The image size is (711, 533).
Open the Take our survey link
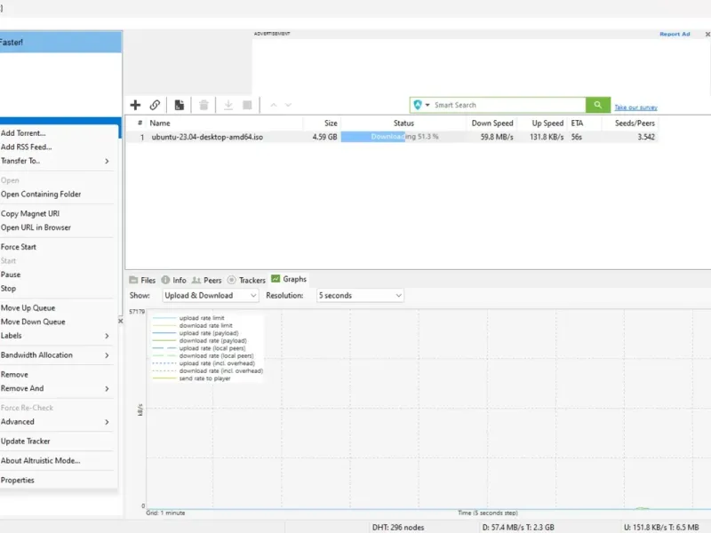(x=635, y=107)
